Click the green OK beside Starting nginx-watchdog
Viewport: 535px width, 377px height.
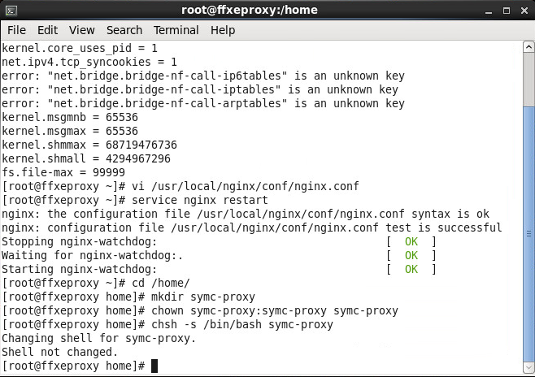(411, 269)
